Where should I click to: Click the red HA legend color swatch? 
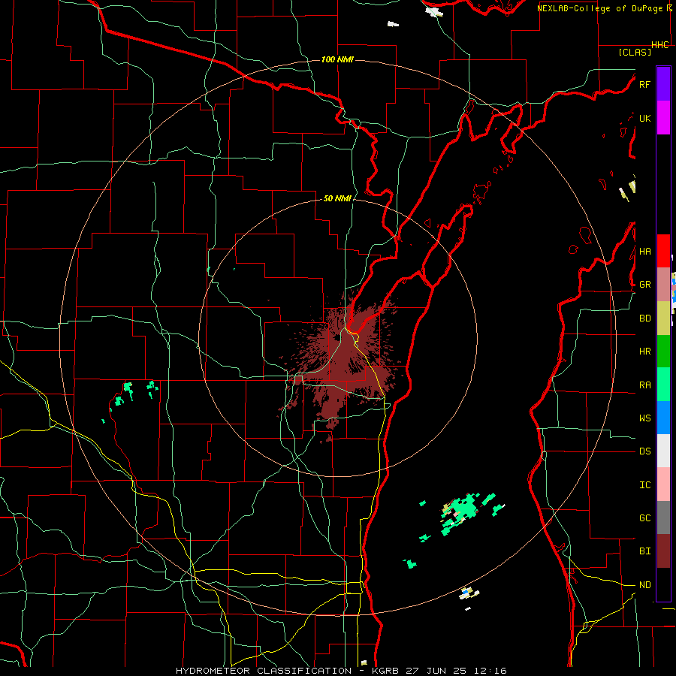click(x=663, y=251)
